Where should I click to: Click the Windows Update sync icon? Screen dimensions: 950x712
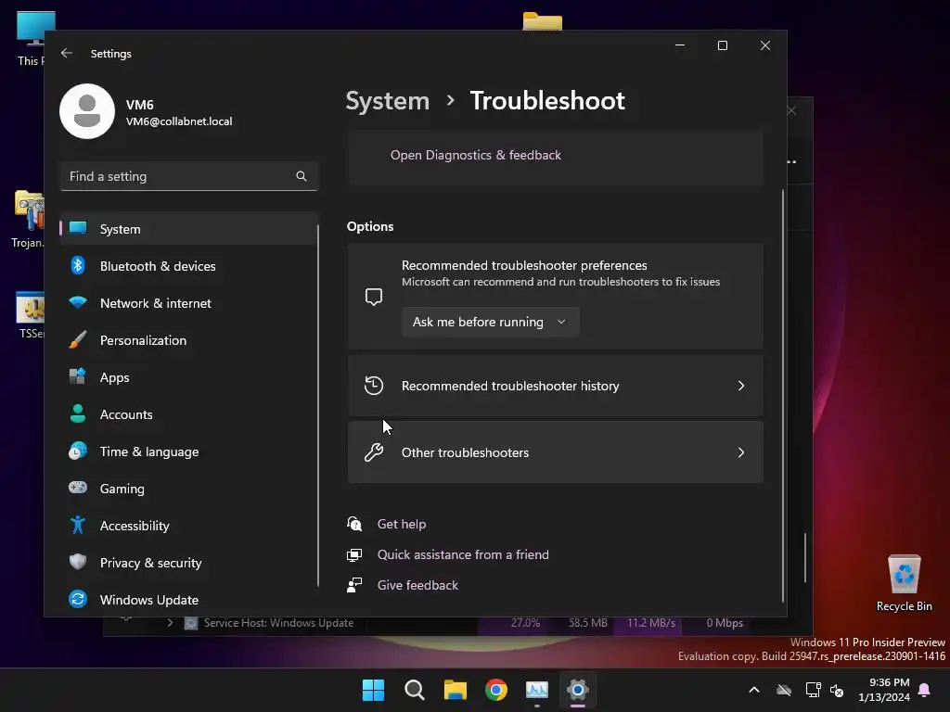(x=78, y=600)
